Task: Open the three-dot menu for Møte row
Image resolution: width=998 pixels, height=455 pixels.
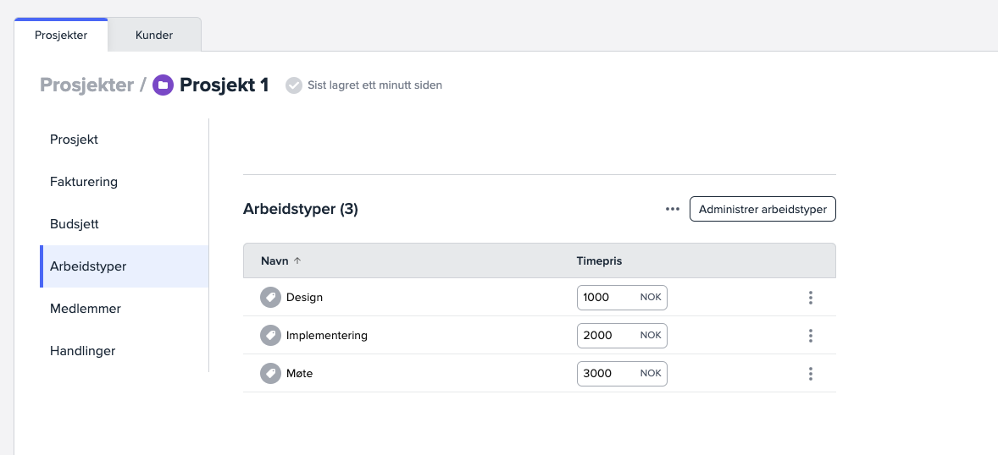Action: [811, 374]
